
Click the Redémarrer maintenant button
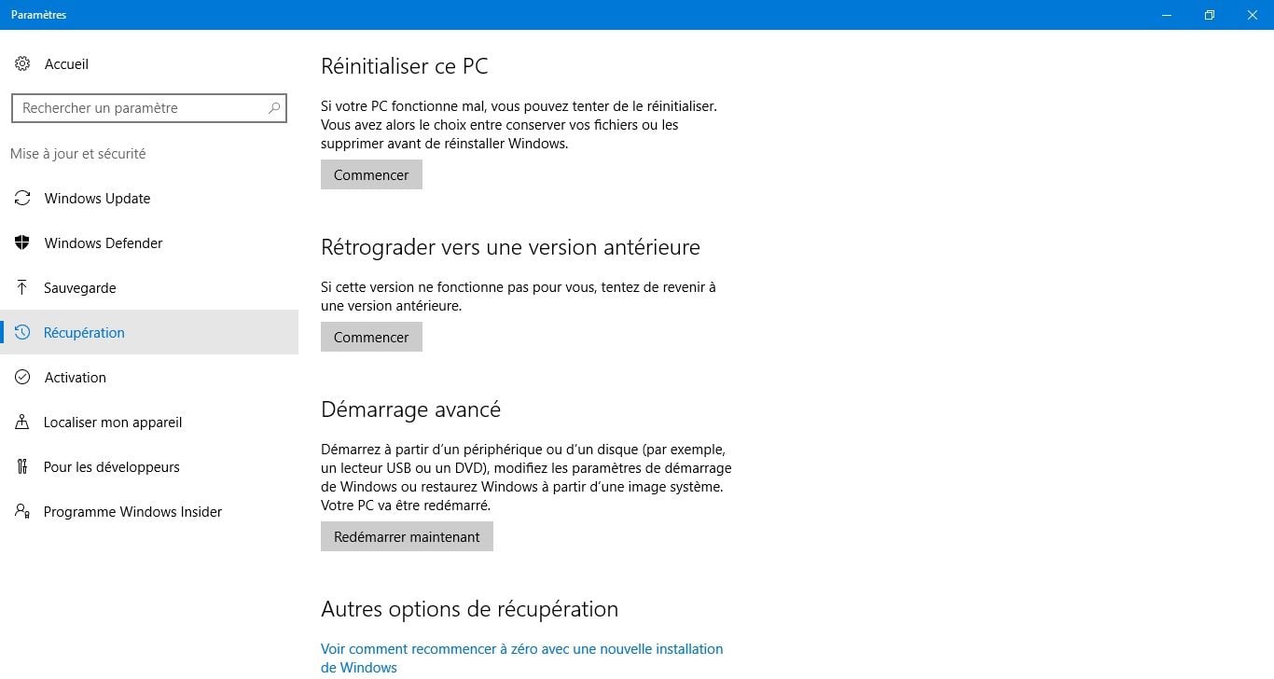tap(407, 537)
